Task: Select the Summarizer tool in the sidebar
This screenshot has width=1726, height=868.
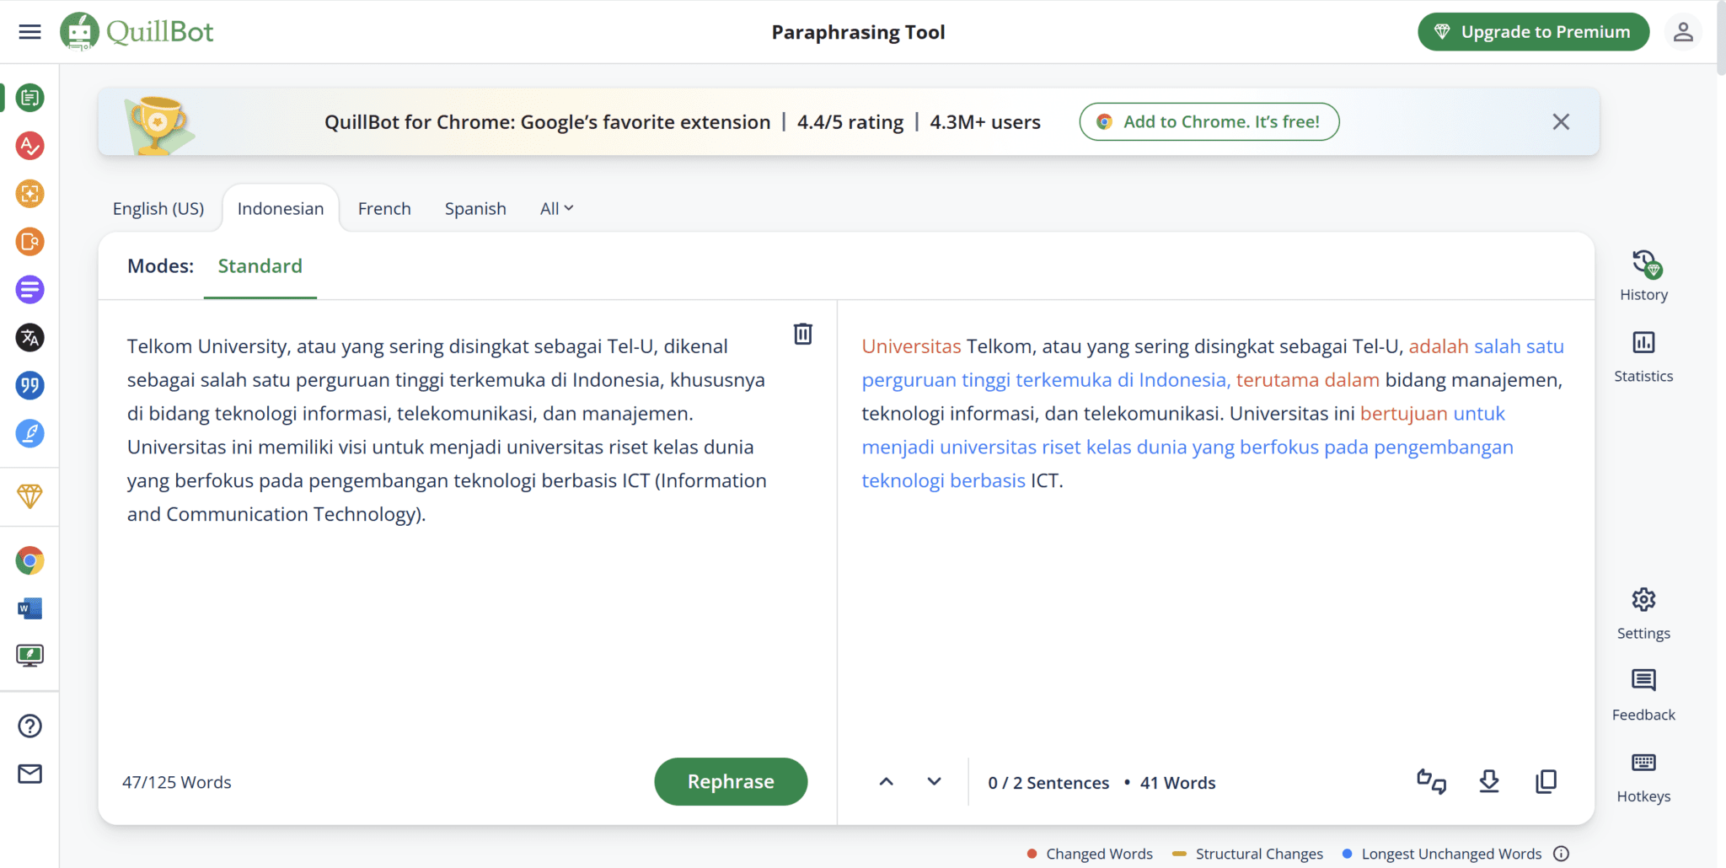Action: tap(29, 289)
